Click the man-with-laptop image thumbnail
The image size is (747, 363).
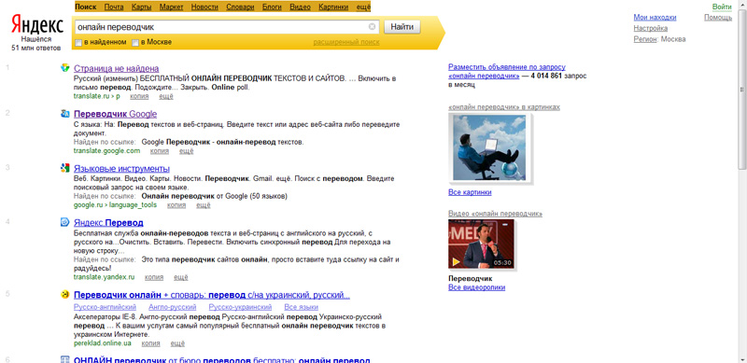pyautogui.click(x=489, y=147)
